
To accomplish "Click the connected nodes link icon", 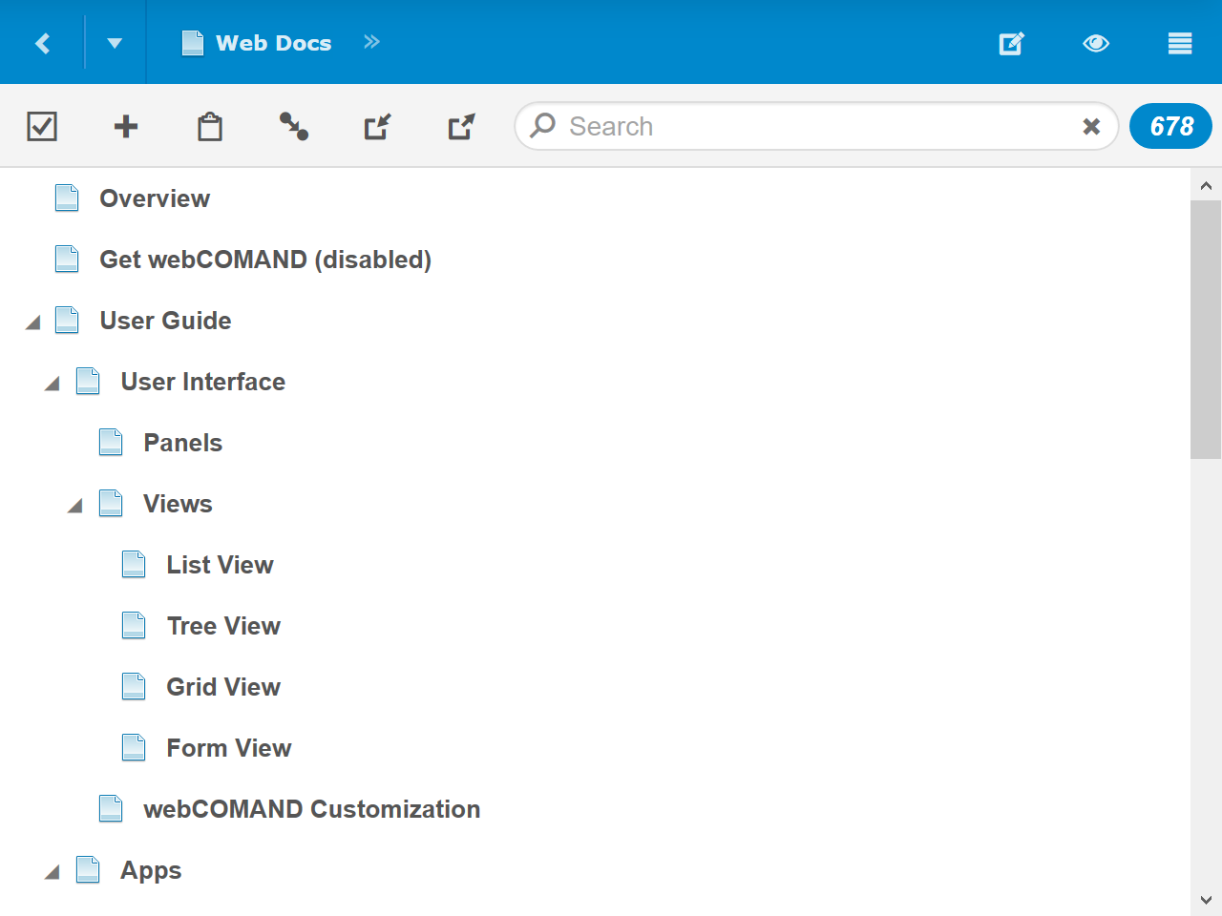I will point(294,126).
